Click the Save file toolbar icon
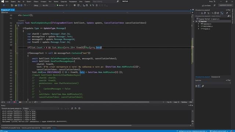 coord(19,5)
